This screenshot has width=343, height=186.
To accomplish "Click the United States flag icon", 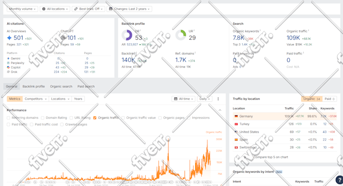I will (x=236, y=132).
